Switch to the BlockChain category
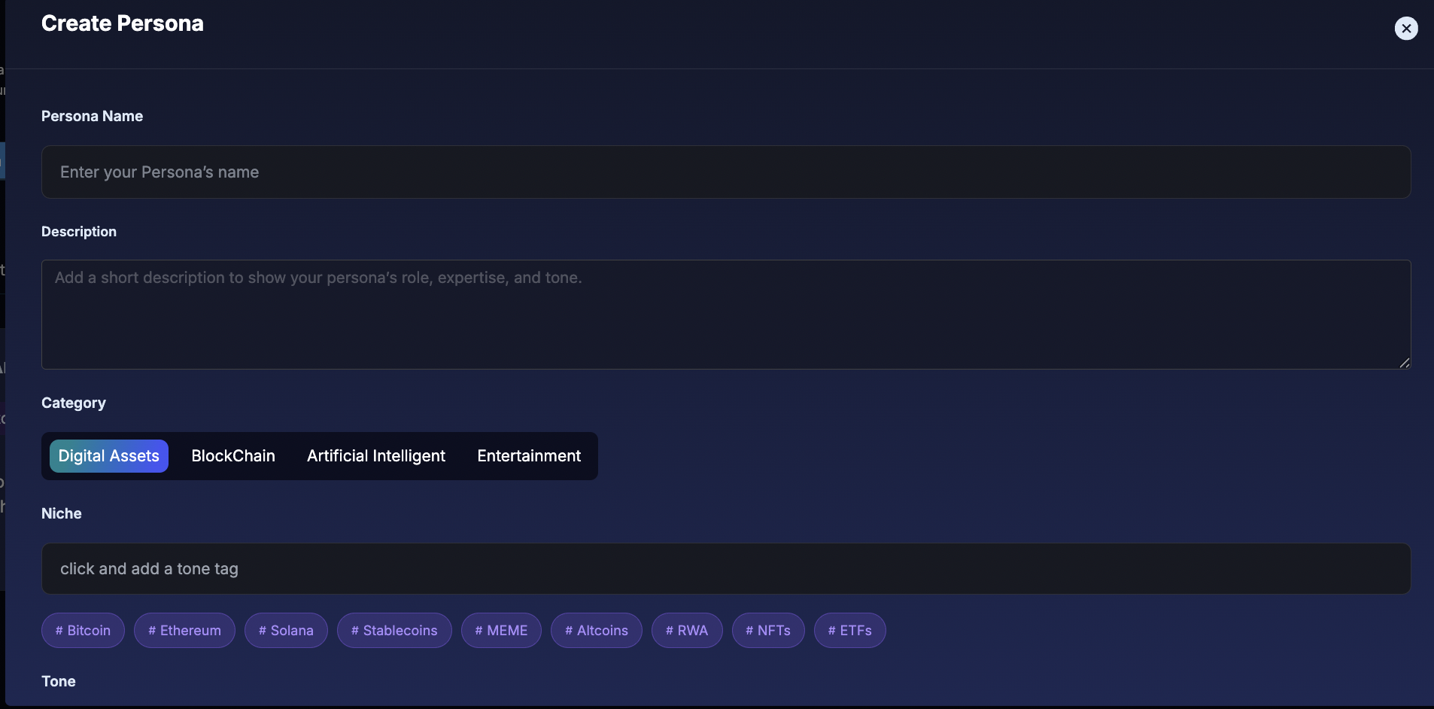The image size is (1434, 709). [x=233, y=456]
